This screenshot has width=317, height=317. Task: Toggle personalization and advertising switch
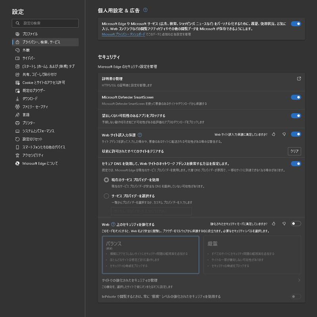click(x=296, y=24)
